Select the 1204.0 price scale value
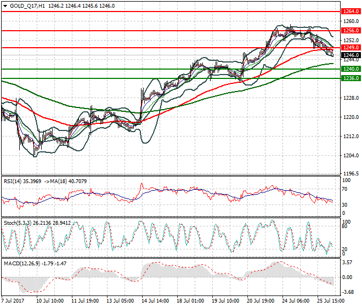Viewport: 362px width, 307px height. [351, 156]
